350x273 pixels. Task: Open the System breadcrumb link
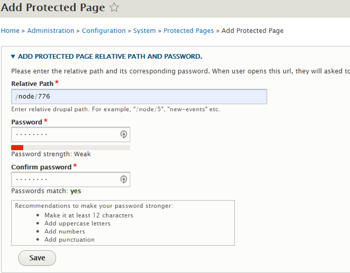[x=144, y=31]
